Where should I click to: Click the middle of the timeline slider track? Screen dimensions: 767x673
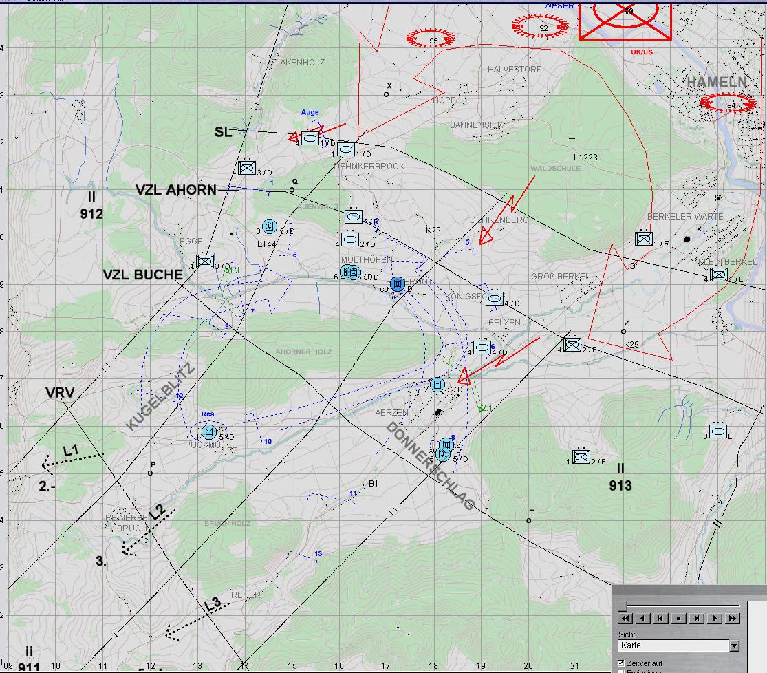point(679,606)
